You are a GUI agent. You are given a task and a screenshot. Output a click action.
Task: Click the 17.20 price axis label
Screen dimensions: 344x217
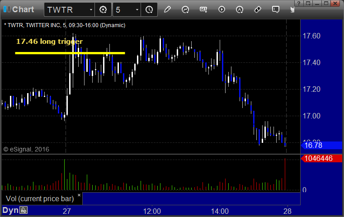coord(311,90)
